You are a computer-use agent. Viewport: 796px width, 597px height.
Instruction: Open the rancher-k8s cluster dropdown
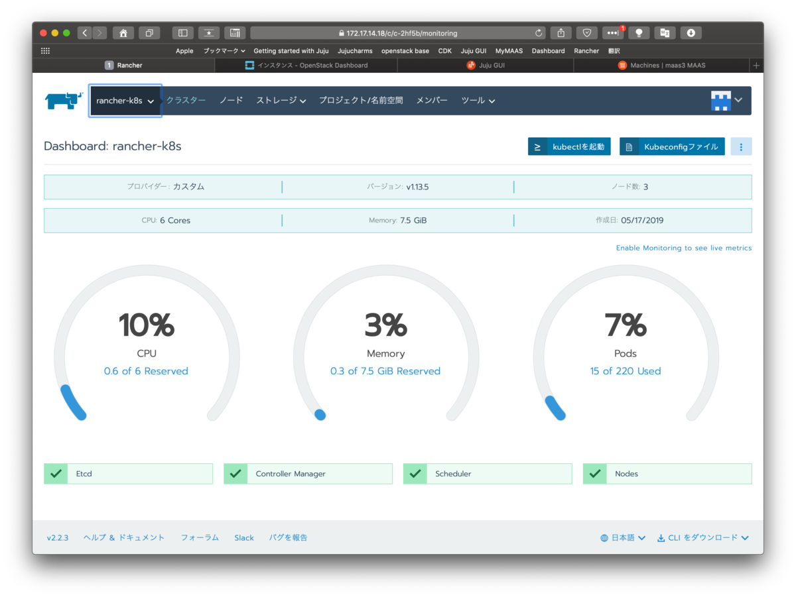125,101
